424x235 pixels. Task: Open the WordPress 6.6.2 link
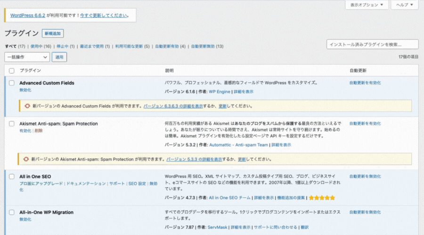click(x=28, y=16)
